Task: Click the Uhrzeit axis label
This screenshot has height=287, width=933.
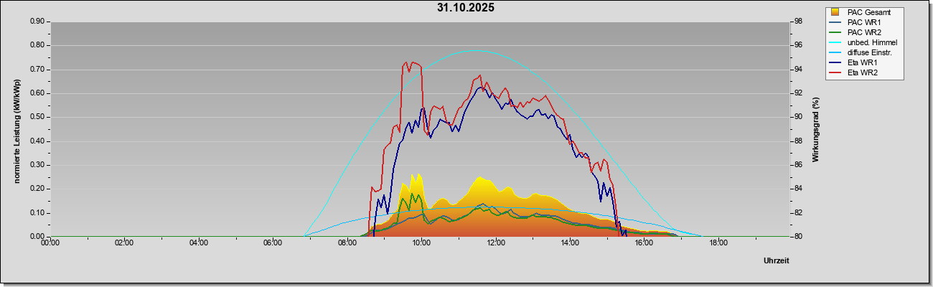Action: [777, 260]
